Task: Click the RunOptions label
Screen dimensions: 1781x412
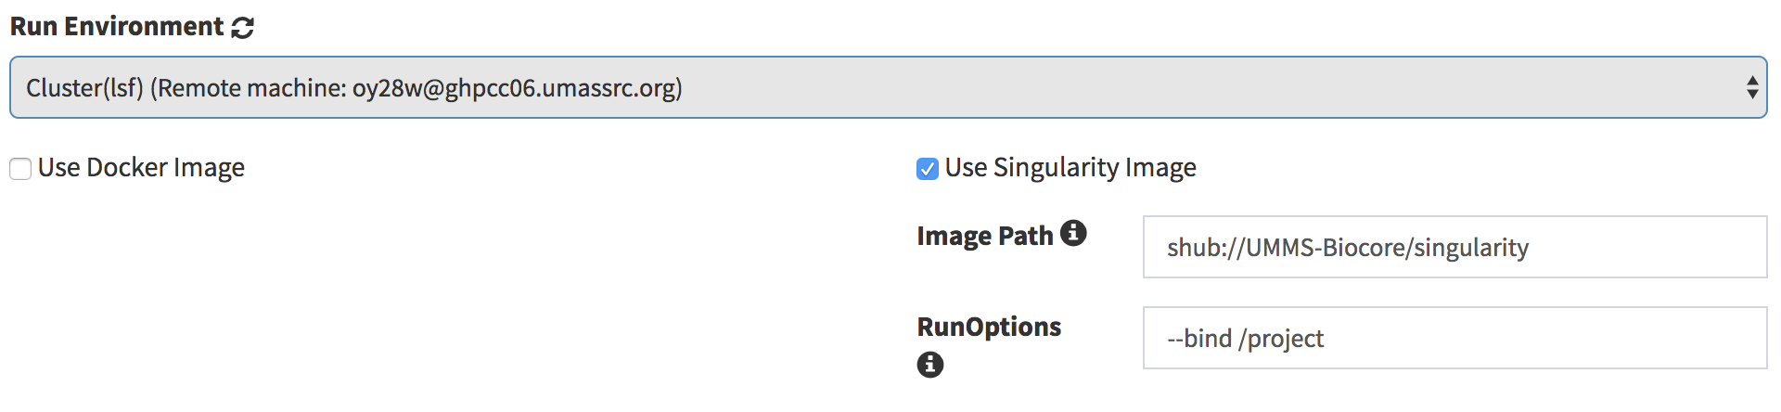Action: click(989, 327)
